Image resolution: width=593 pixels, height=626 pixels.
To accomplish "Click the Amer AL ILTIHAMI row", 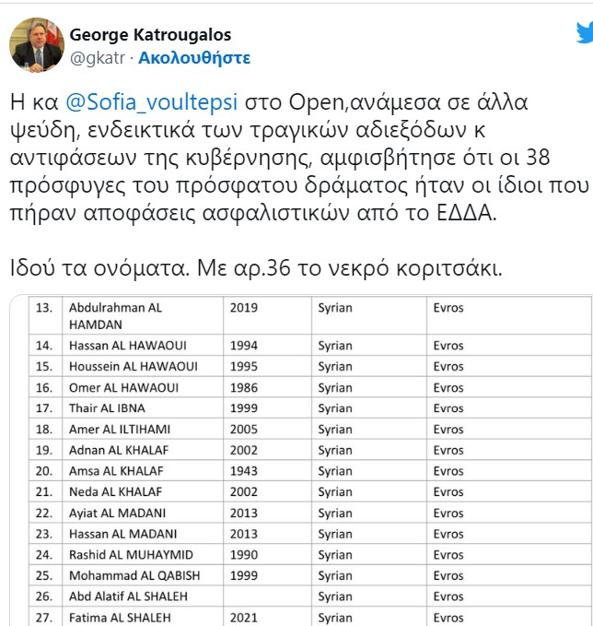I will [x=310, y=430].
